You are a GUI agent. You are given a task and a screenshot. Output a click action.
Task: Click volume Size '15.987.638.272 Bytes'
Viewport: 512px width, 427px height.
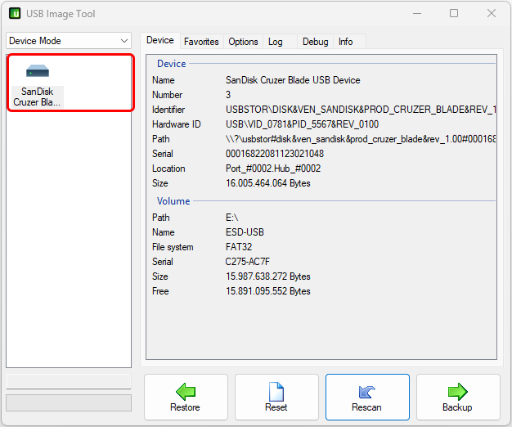[267, 276]
